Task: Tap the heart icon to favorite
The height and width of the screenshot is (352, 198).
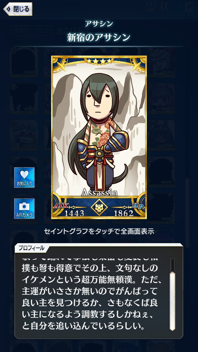Action: click(24, 175)
